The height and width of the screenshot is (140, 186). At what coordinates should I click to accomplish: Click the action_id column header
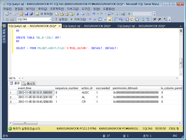87,88
